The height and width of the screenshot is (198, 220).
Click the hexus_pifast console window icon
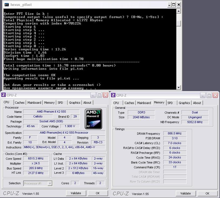[x=6, y=5]
